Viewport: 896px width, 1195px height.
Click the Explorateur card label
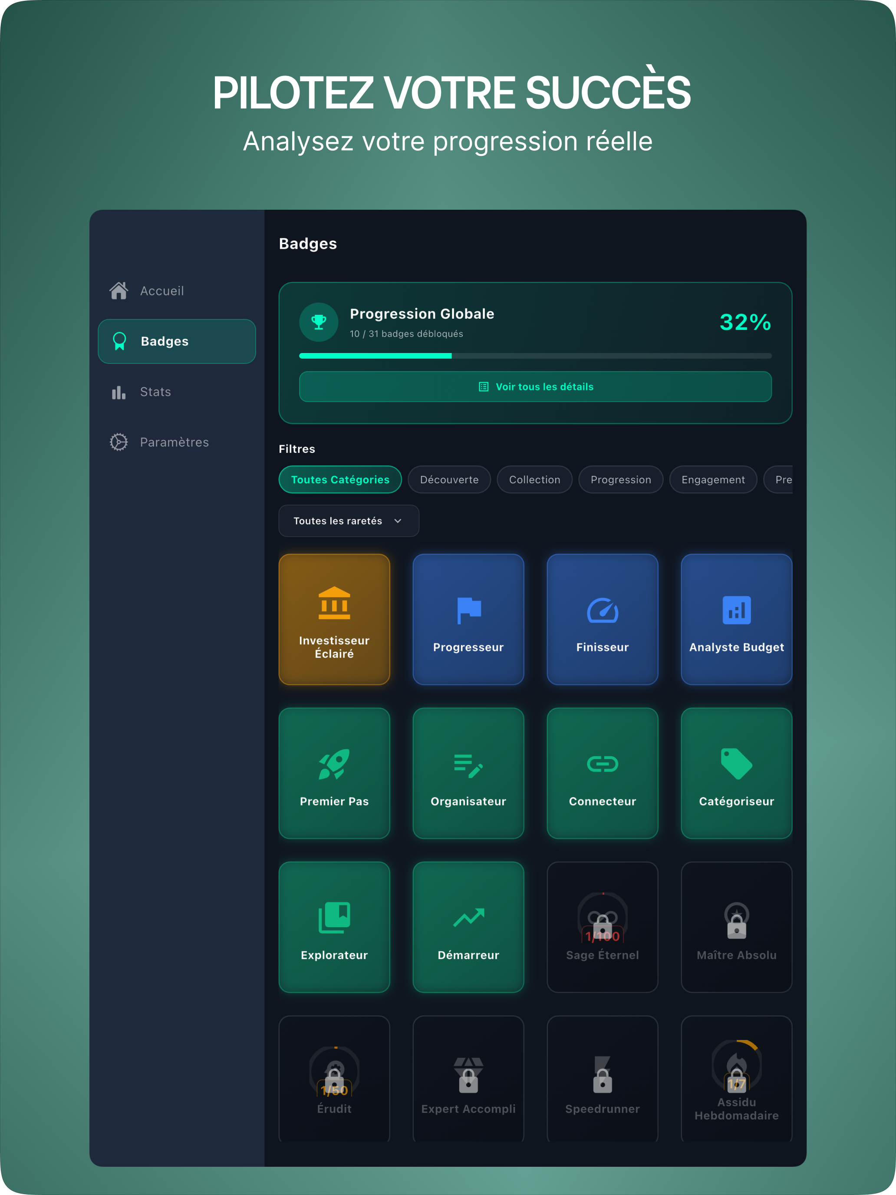(x=334, y=955)
